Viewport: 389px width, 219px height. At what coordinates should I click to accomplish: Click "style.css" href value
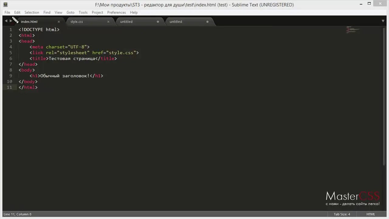[121, 53]
